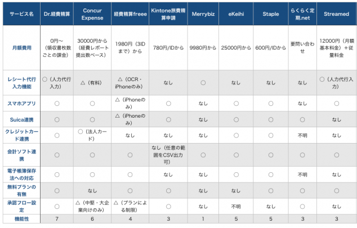357x228 pixels.
Task: Click Streamed's ○(人力代行入力) cell
Action: coord(337,83)
